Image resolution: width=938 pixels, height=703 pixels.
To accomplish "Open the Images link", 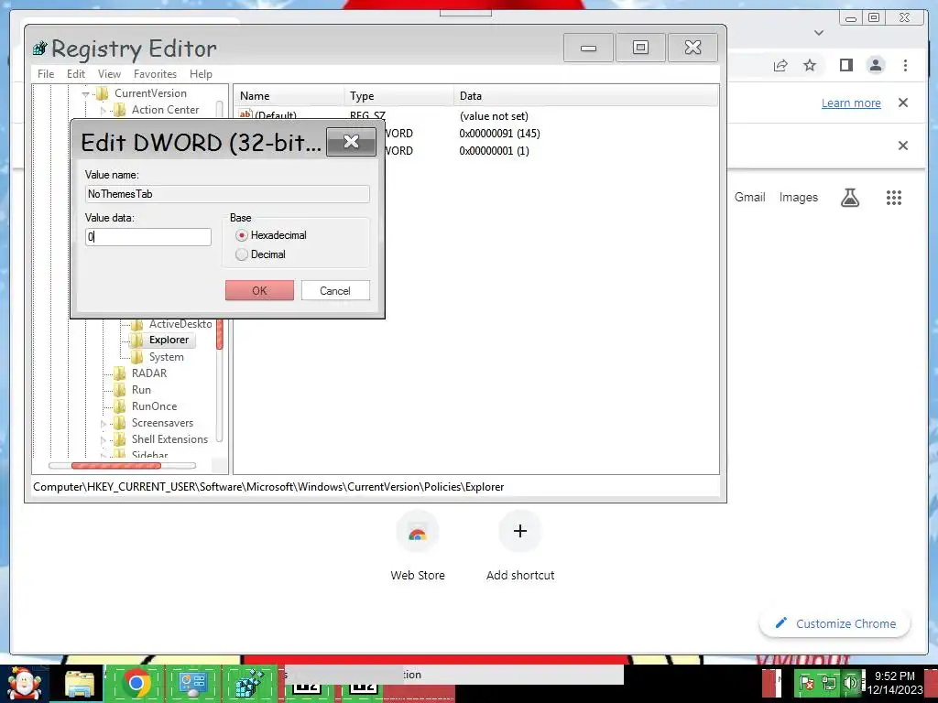I will (x=798, y=198).
